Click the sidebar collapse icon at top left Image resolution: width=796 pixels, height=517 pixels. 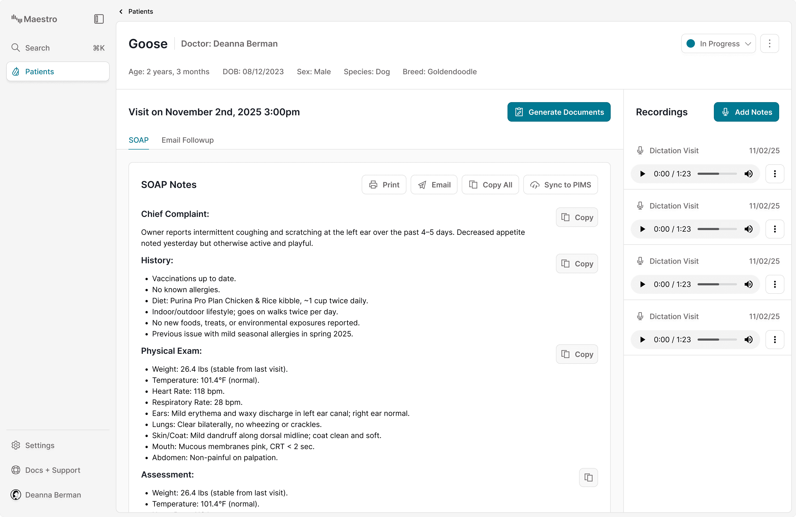pyautogui.click(x=99, y=19)
